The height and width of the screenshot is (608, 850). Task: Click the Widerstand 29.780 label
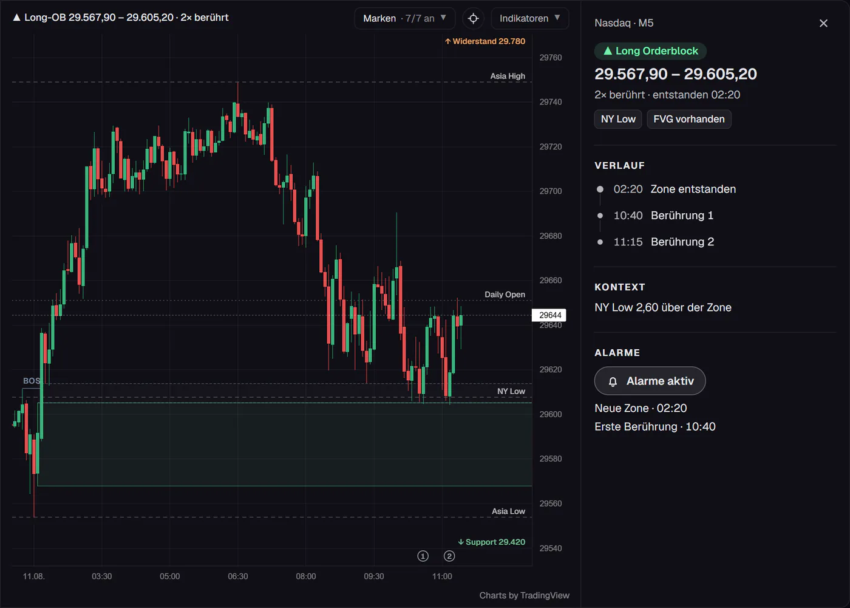tap(485, 41)
